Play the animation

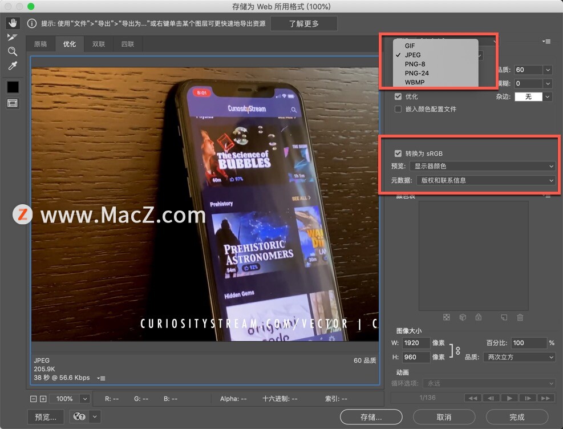[509, 398]
